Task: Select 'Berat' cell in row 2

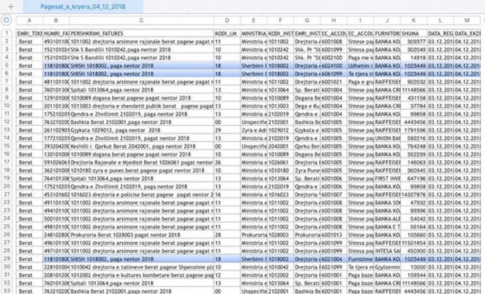Action: point(29,42)
